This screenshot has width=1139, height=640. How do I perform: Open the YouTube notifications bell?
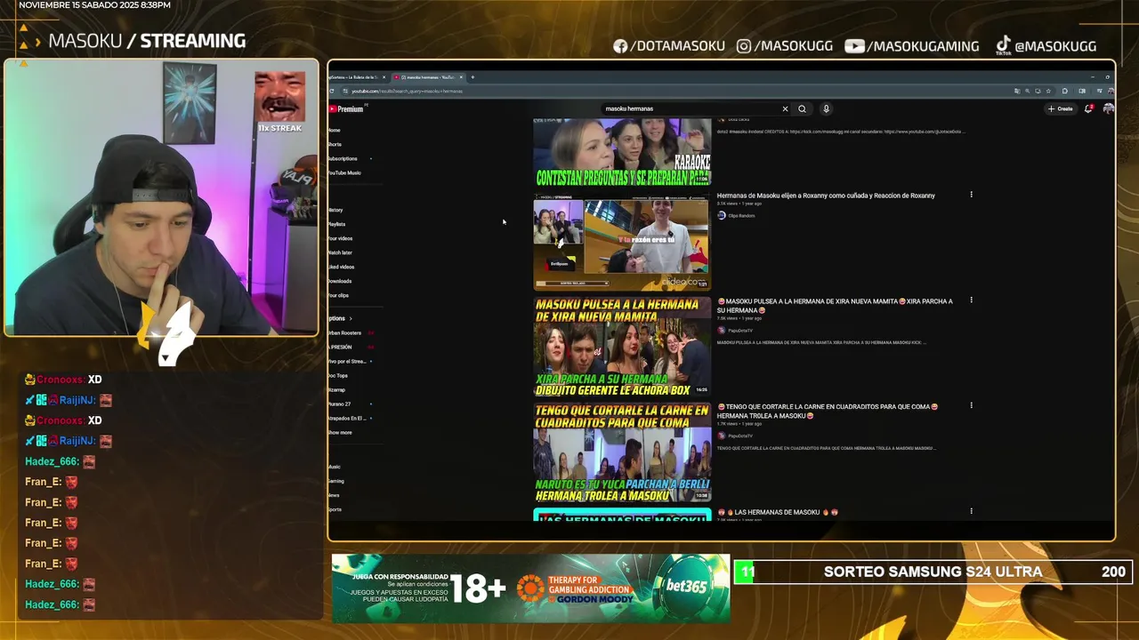1088,108
